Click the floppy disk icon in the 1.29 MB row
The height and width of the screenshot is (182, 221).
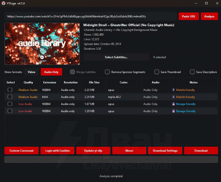pos(173,111)
